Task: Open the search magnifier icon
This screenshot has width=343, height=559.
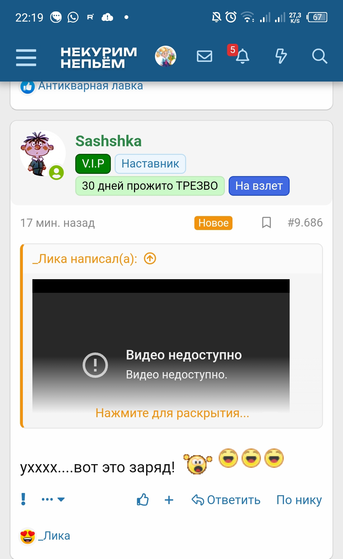Action: [x=319, y=56]
